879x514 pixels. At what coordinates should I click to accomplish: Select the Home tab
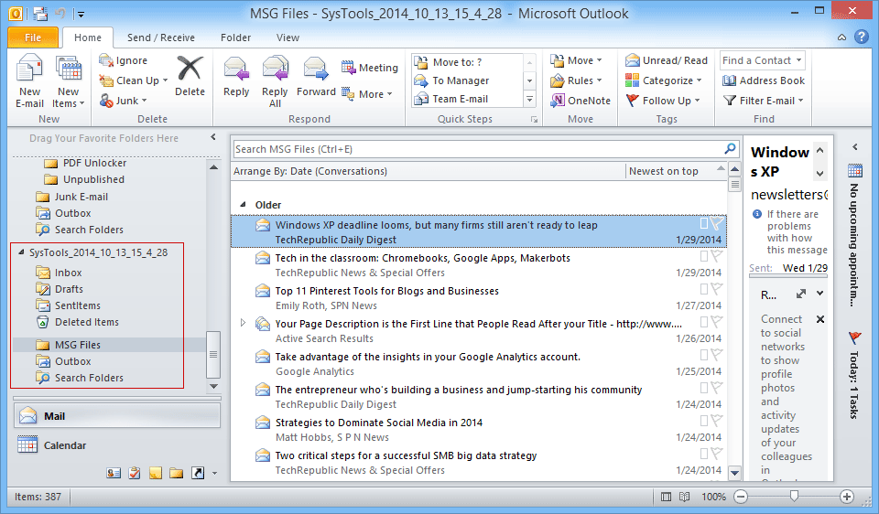[x=88, y=37]
